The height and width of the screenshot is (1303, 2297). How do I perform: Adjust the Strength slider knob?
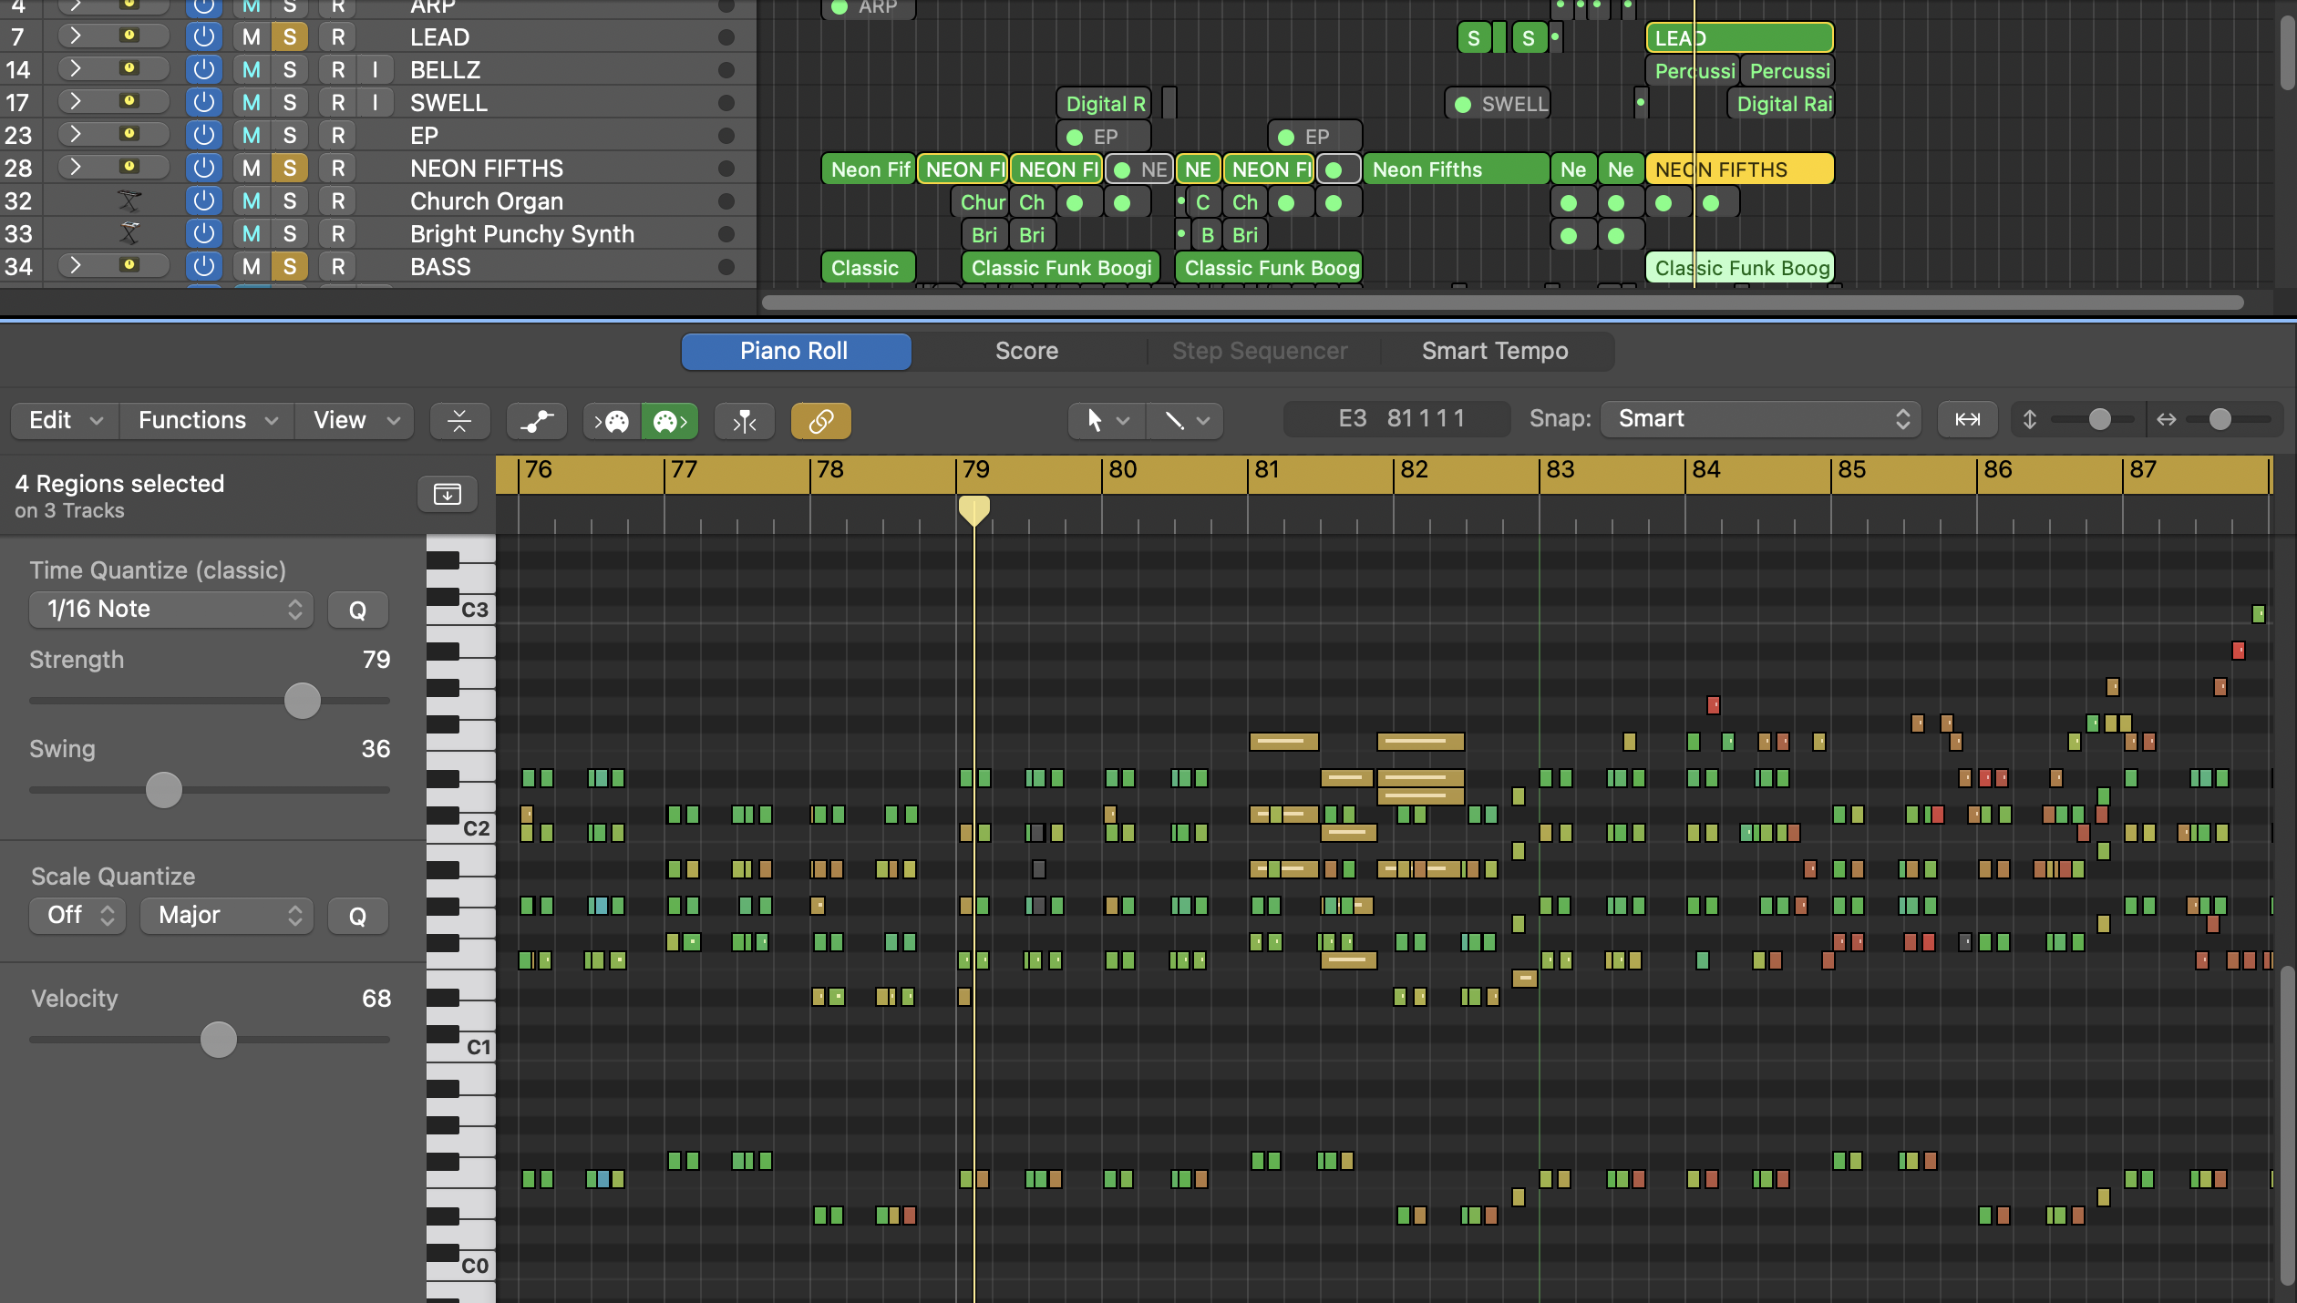click(302, 701)
